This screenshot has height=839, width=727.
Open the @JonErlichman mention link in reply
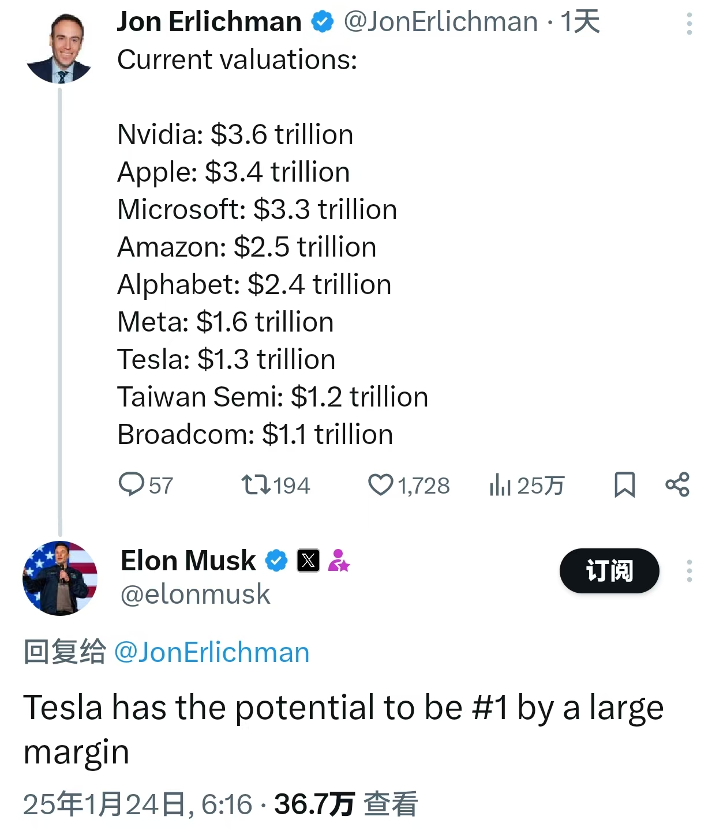(212, 653)
